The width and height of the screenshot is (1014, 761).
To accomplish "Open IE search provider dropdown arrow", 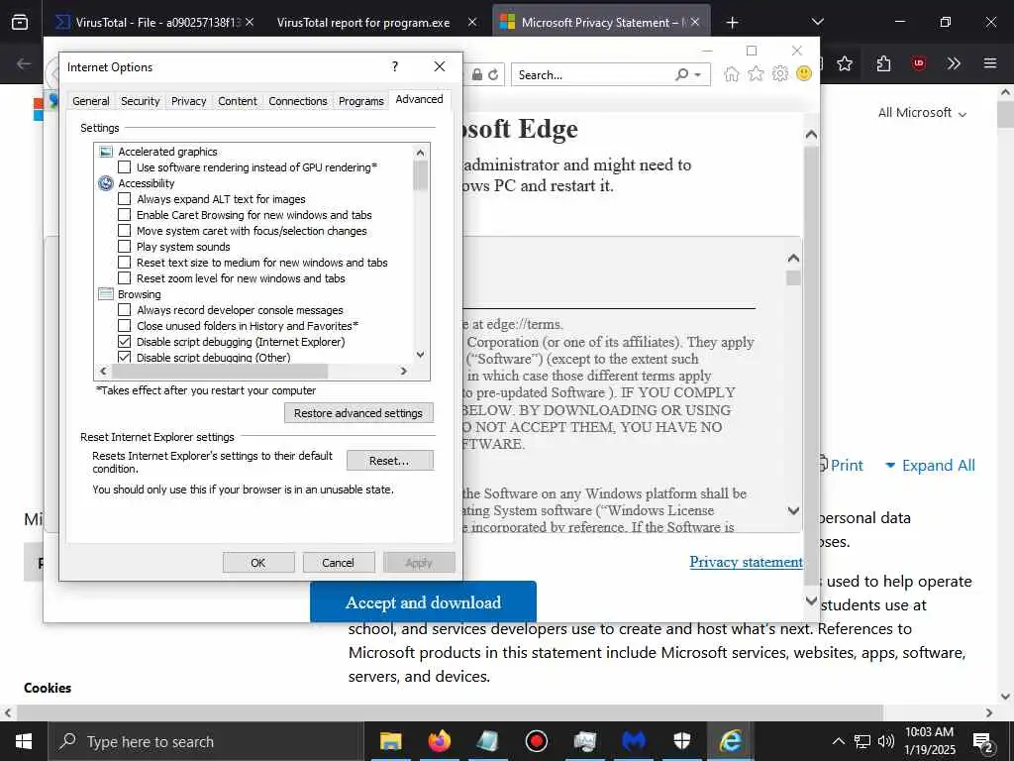I will pyautogui.click(x=698, y=75).
